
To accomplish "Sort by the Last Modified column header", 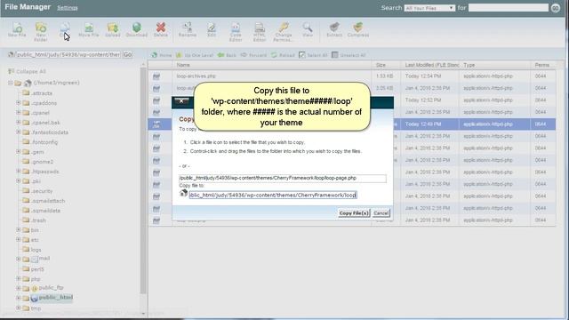I will coord(430,65).
